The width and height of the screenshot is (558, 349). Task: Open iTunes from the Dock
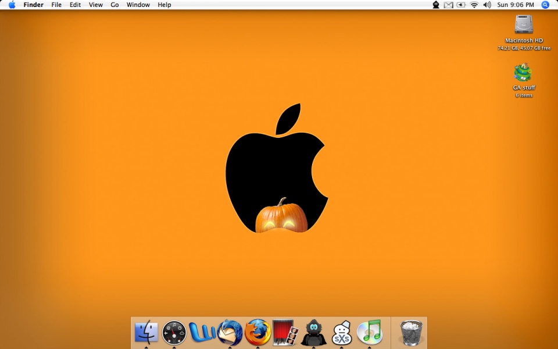[370, 332]
